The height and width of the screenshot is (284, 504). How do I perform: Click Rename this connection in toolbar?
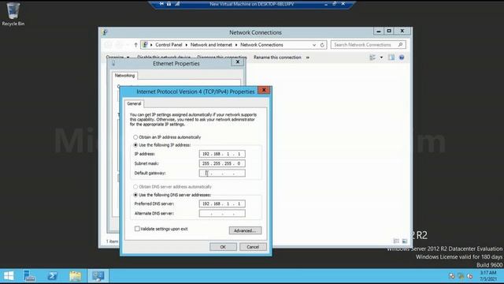coord(277,58)
